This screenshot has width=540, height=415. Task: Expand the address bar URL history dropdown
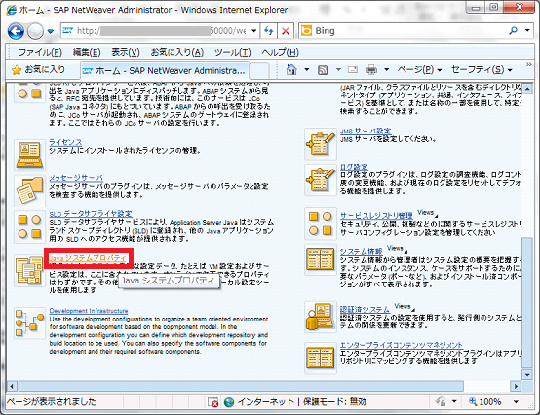tap(254, 31)
